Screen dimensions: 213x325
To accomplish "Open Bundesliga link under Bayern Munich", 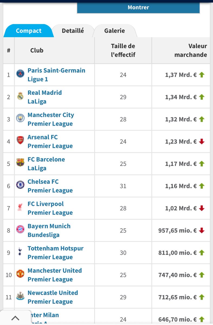I will pos(43,235).
